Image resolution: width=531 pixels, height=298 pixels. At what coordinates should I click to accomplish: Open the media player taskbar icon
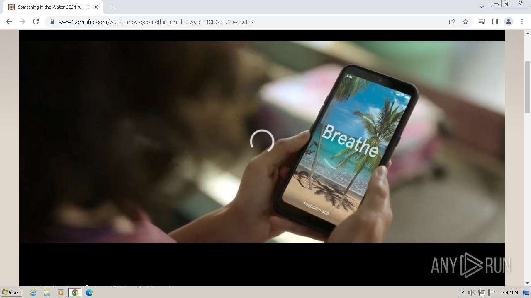tap(61, 293)
